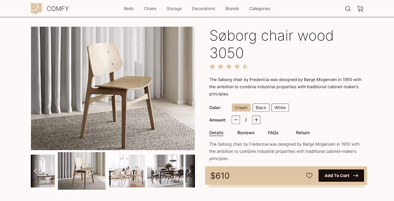The image size is (394, 201).
Task: Click the COMFY logo icon
Action: coord(36,8)
